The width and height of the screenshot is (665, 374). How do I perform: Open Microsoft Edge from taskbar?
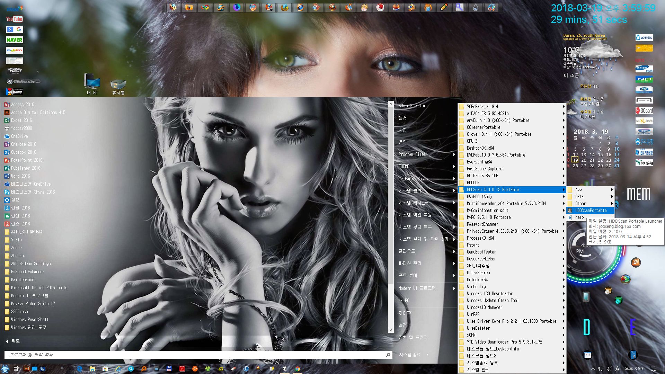pos(80,369)
